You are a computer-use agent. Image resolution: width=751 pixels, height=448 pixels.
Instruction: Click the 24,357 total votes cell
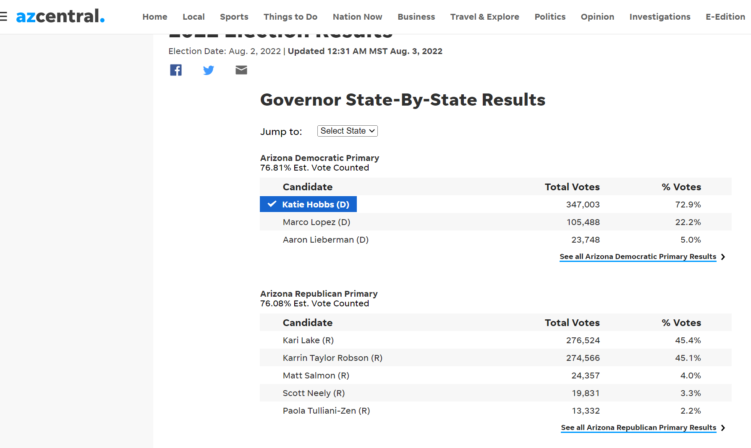(586, 375)
